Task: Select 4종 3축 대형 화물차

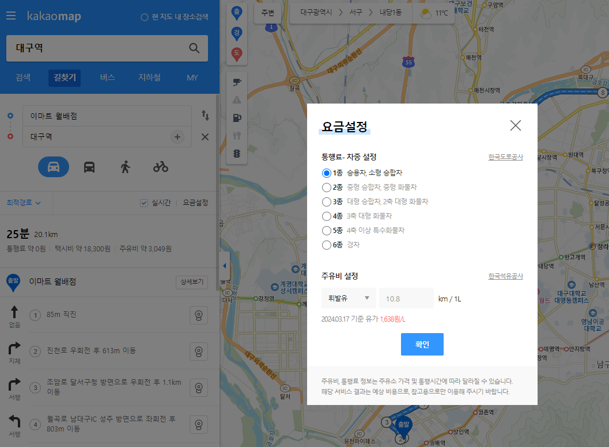Action: point(326,216)
